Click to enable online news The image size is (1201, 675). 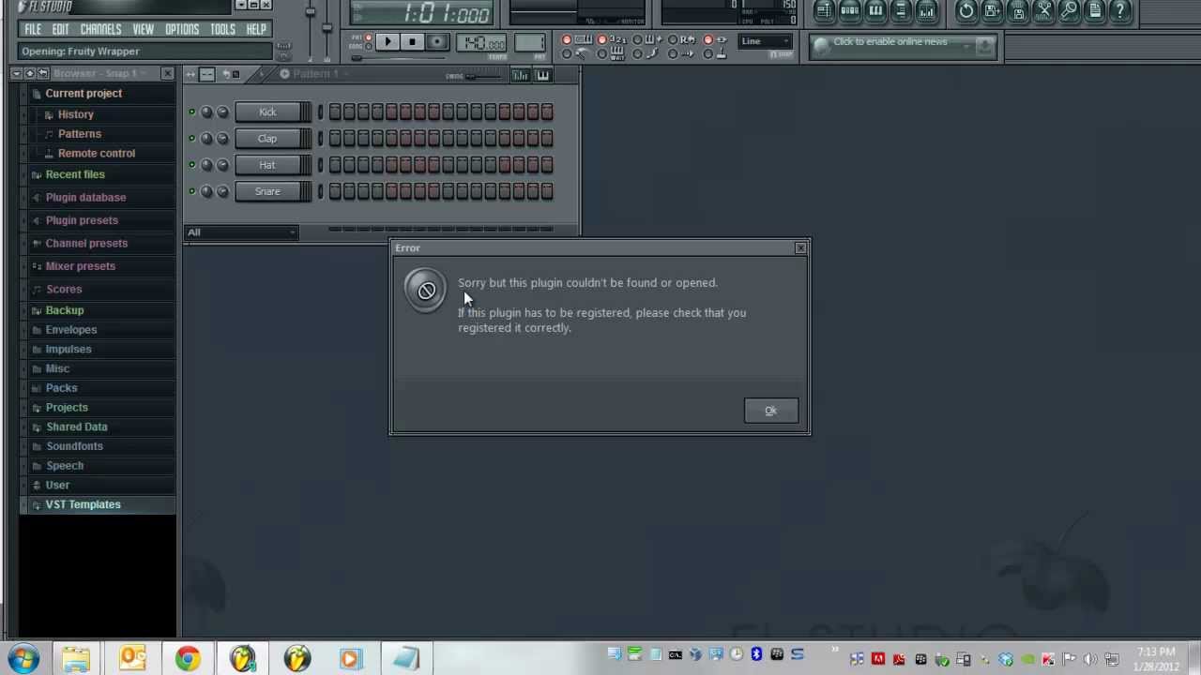click(x=890, y=42)
